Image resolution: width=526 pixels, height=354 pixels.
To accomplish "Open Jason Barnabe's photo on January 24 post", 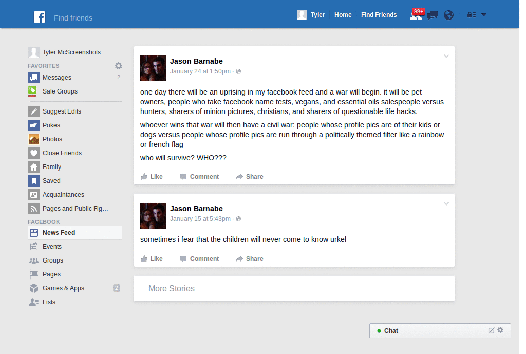I will point(153,68).
